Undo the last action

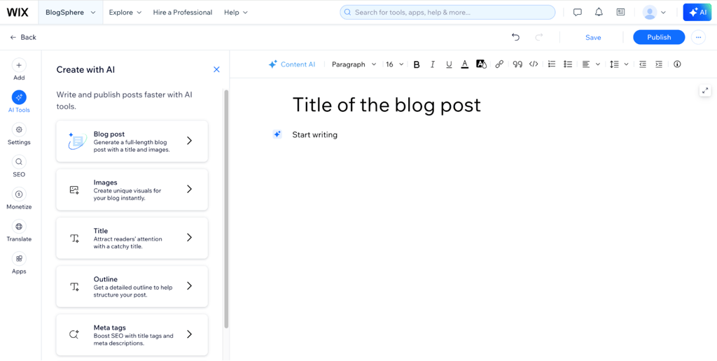(516, 37)
